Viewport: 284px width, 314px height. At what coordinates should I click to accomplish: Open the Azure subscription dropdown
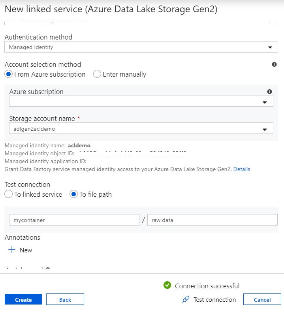(141, 101)
